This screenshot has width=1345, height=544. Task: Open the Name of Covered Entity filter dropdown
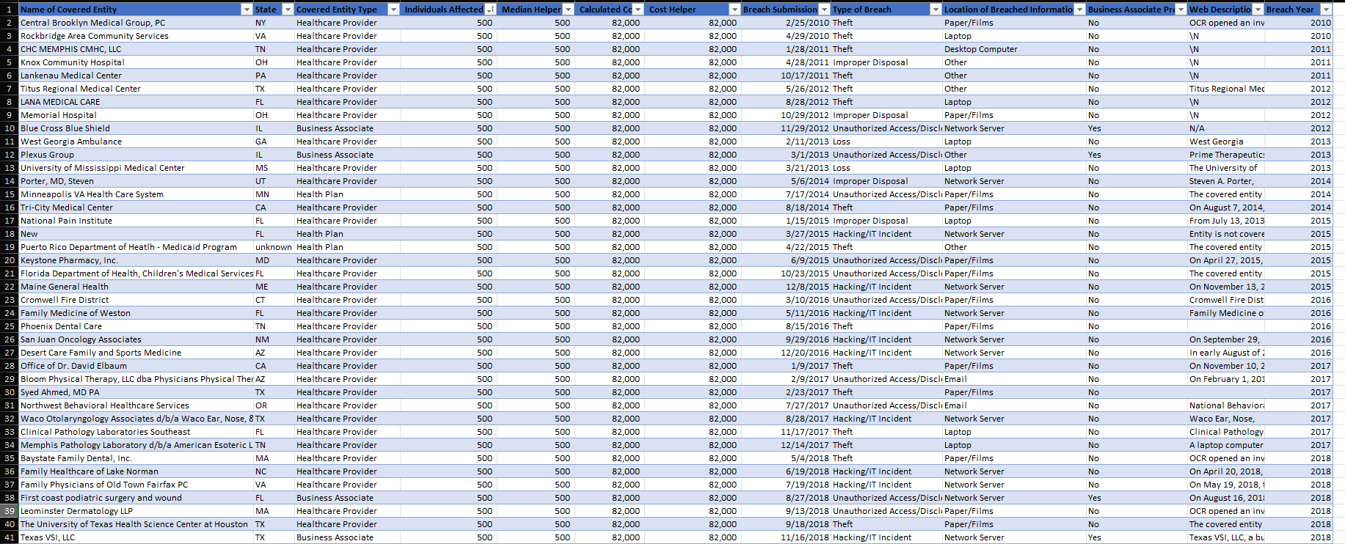(247, 10)
